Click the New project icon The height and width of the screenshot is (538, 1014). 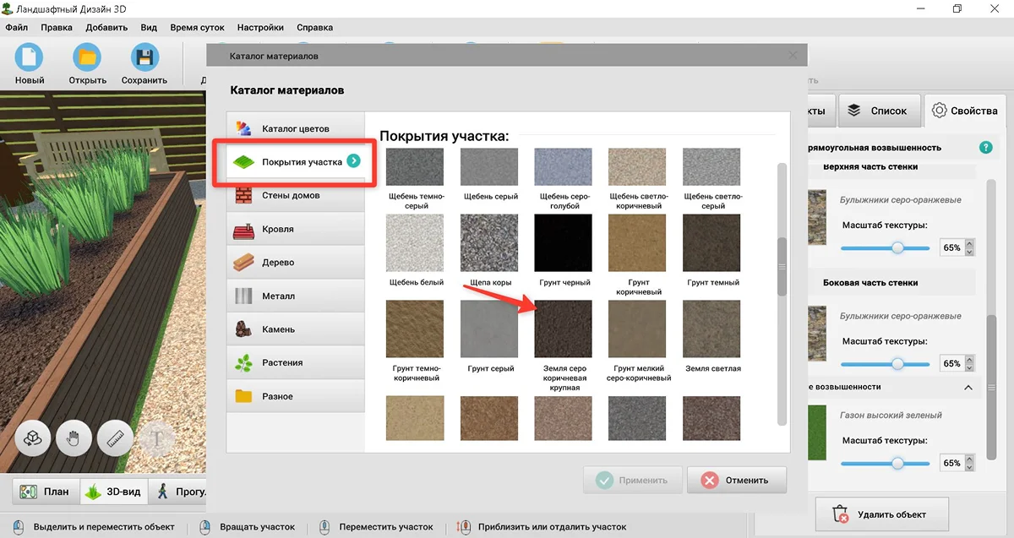[30, 57]
